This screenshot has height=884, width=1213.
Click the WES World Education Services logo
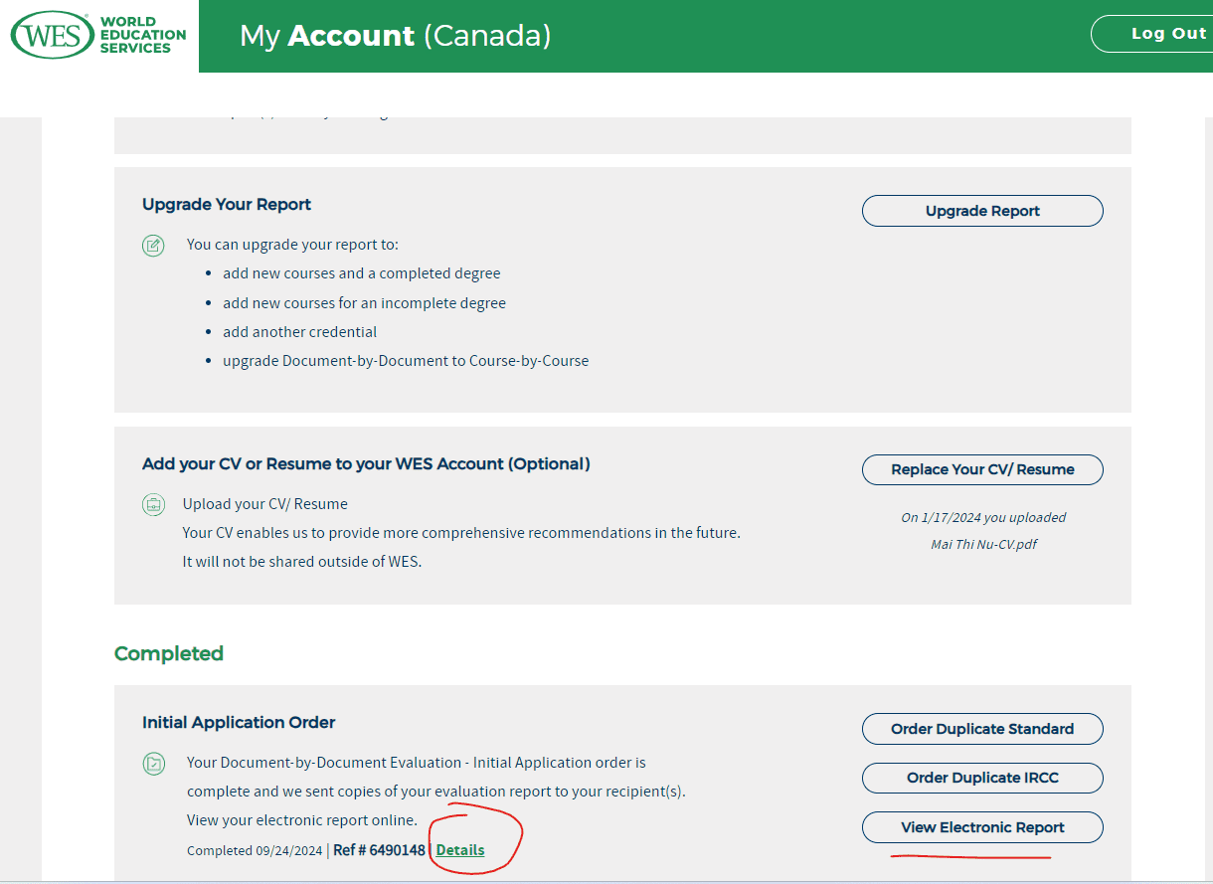[98, 35]
